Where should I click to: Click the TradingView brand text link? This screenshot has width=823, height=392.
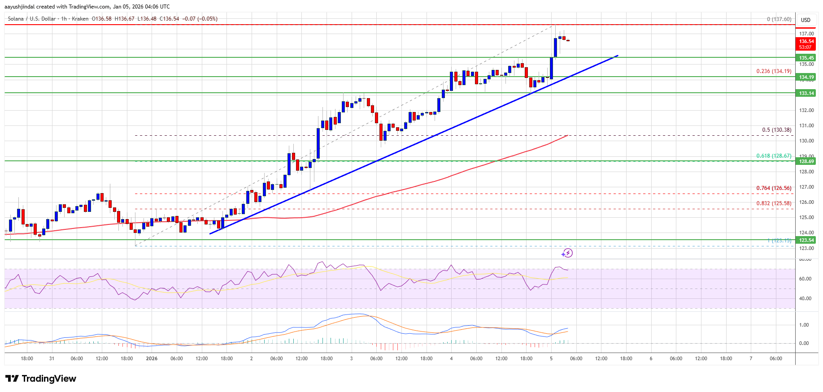(x=49, y=379)
